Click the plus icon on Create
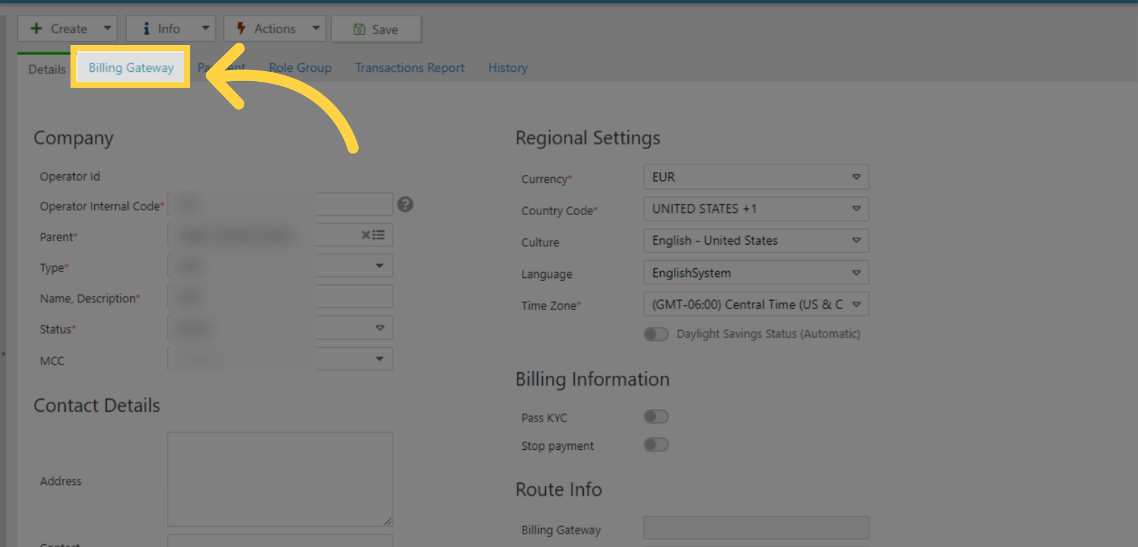This screenshot has height=547, width=1138. point(36,28)
